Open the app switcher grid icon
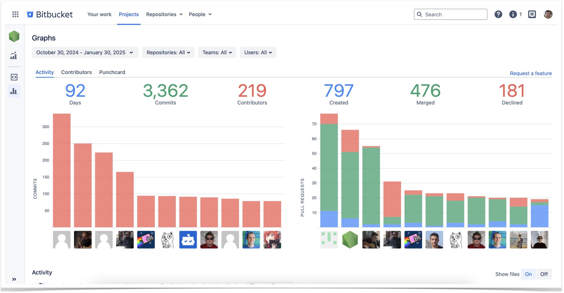The image size is (564, 293). [15, 14]
